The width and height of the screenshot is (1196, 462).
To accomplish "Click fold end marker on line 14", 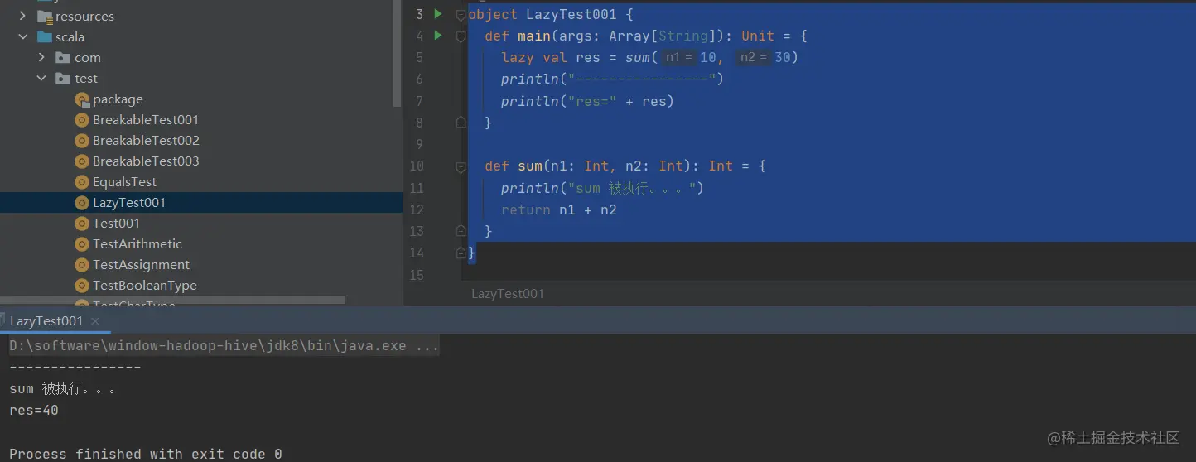I will pyautogui.click(x=461, y=253).
